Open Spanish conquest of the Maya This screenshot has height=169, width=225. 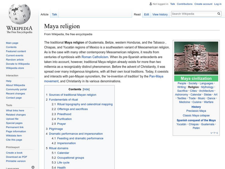click(196, 120)
